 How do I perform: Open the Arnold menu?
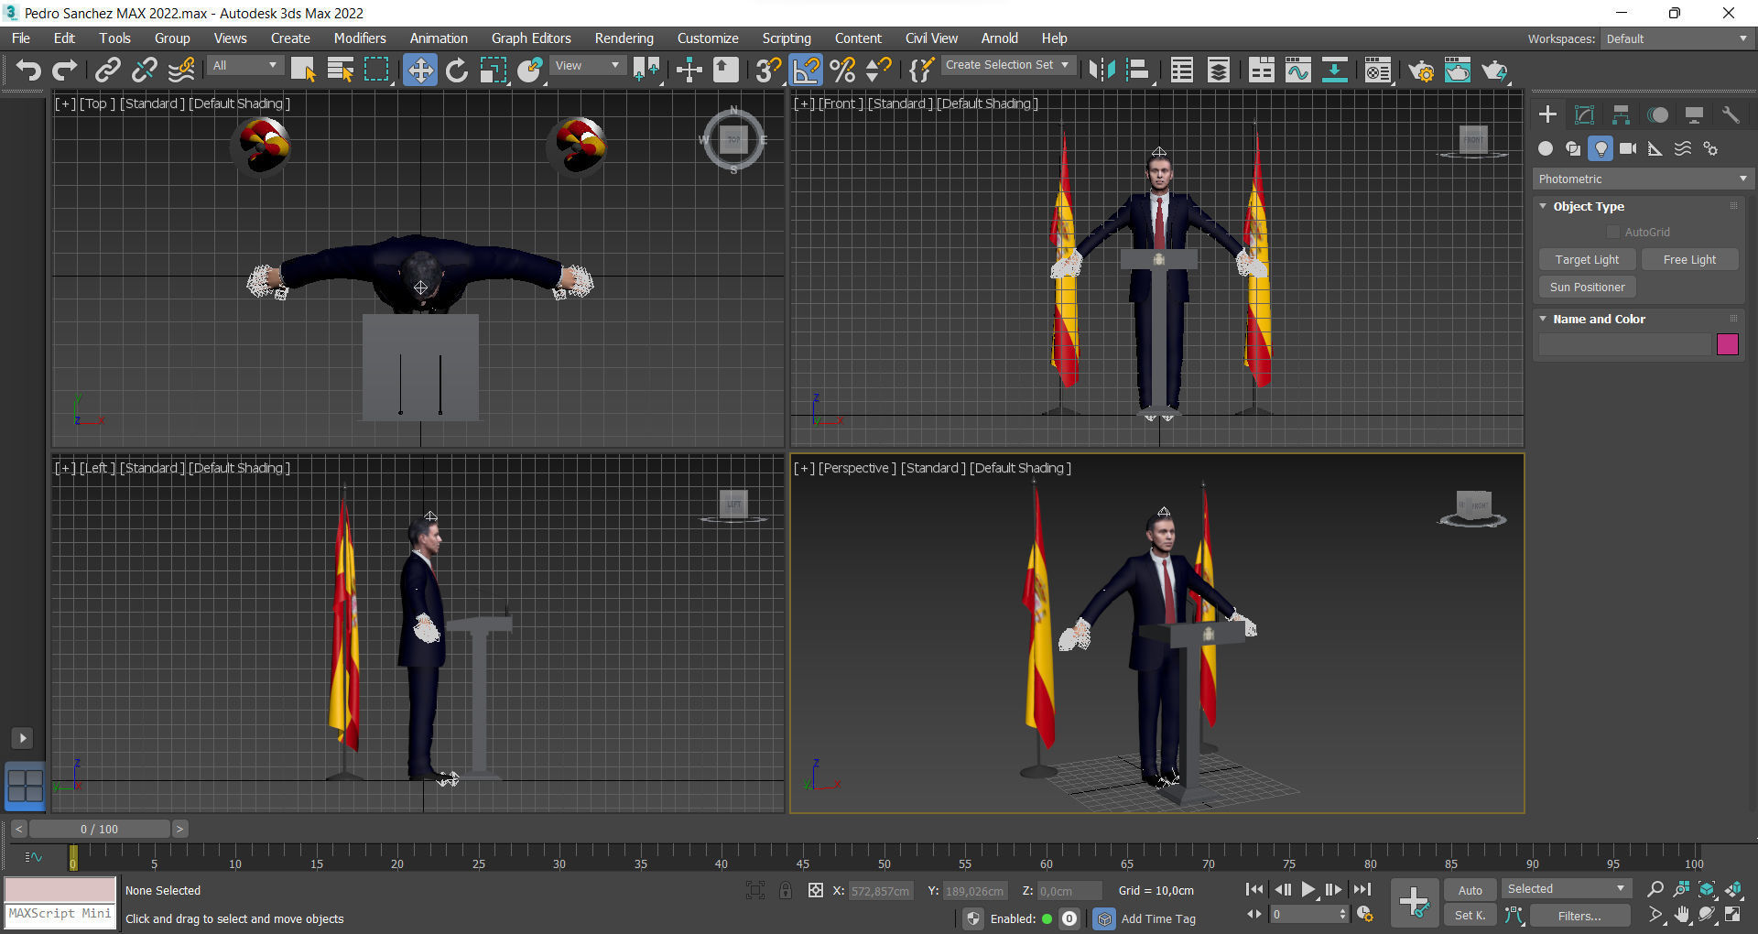coord(999,38)
